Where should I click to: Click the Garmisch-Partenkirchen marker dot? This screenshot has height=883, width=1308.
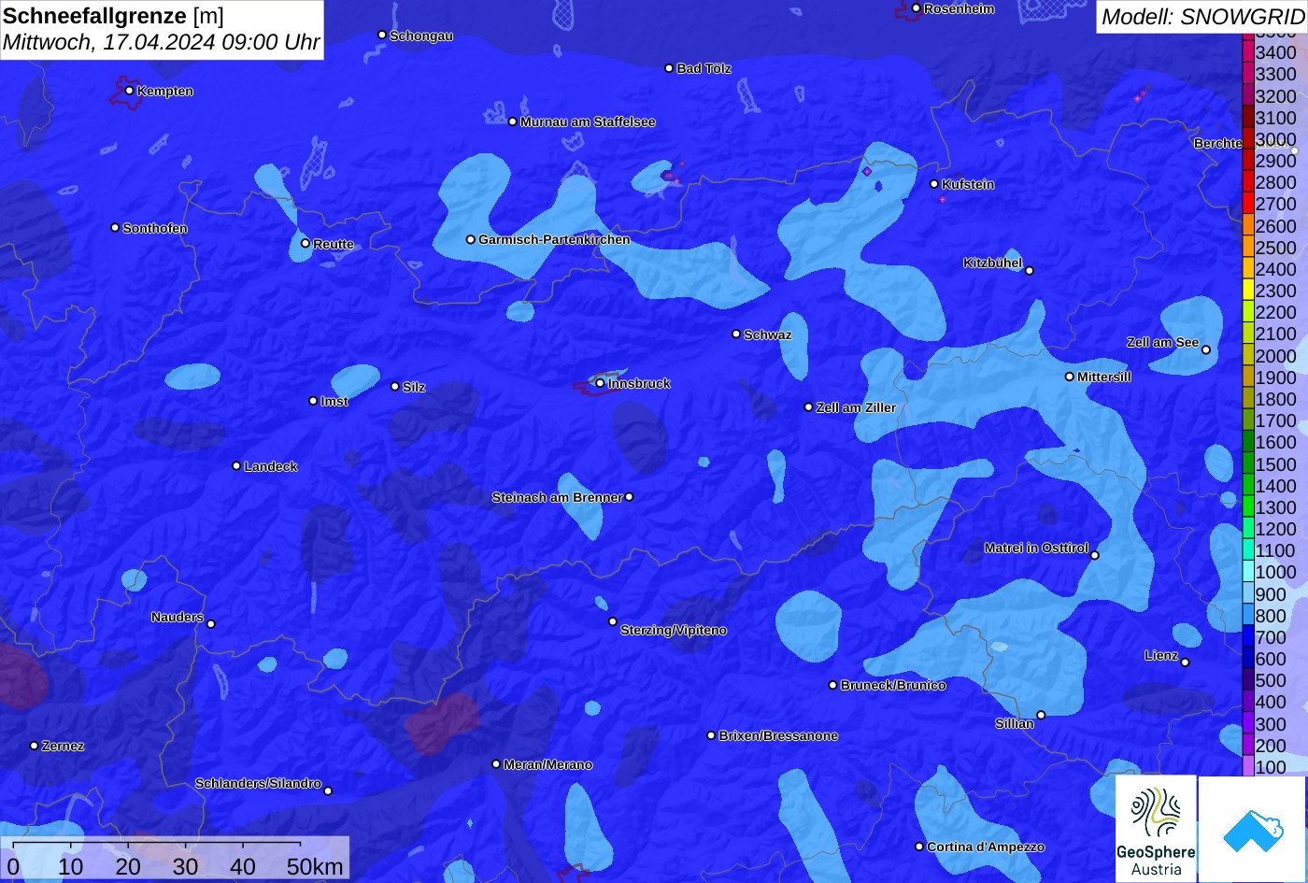pos(471,239)
